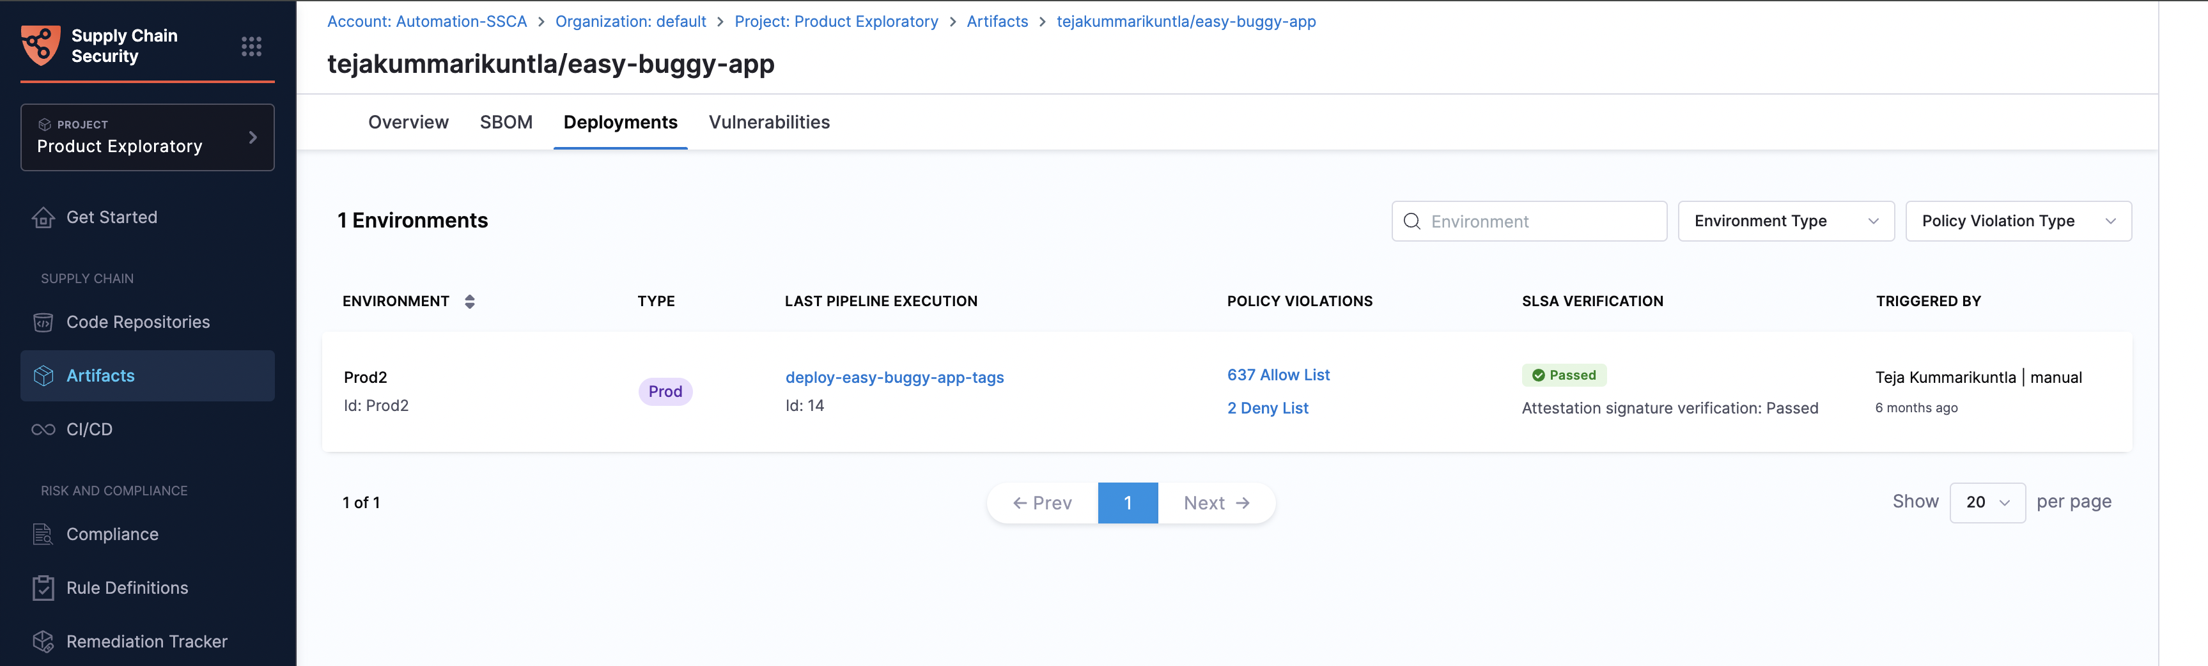Open the Vulnerabilities tab

[769, 123]
